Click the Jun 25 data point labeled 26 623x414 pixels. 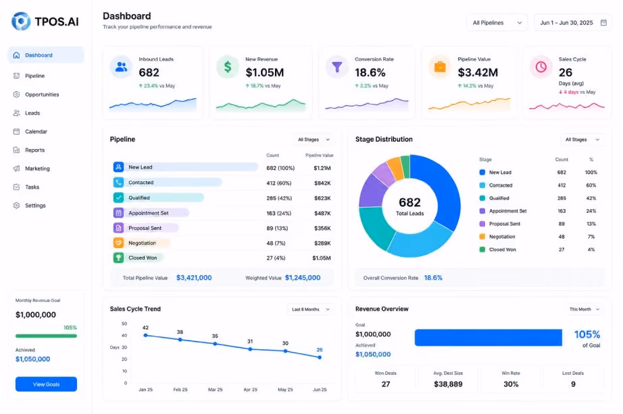(320, 357)
